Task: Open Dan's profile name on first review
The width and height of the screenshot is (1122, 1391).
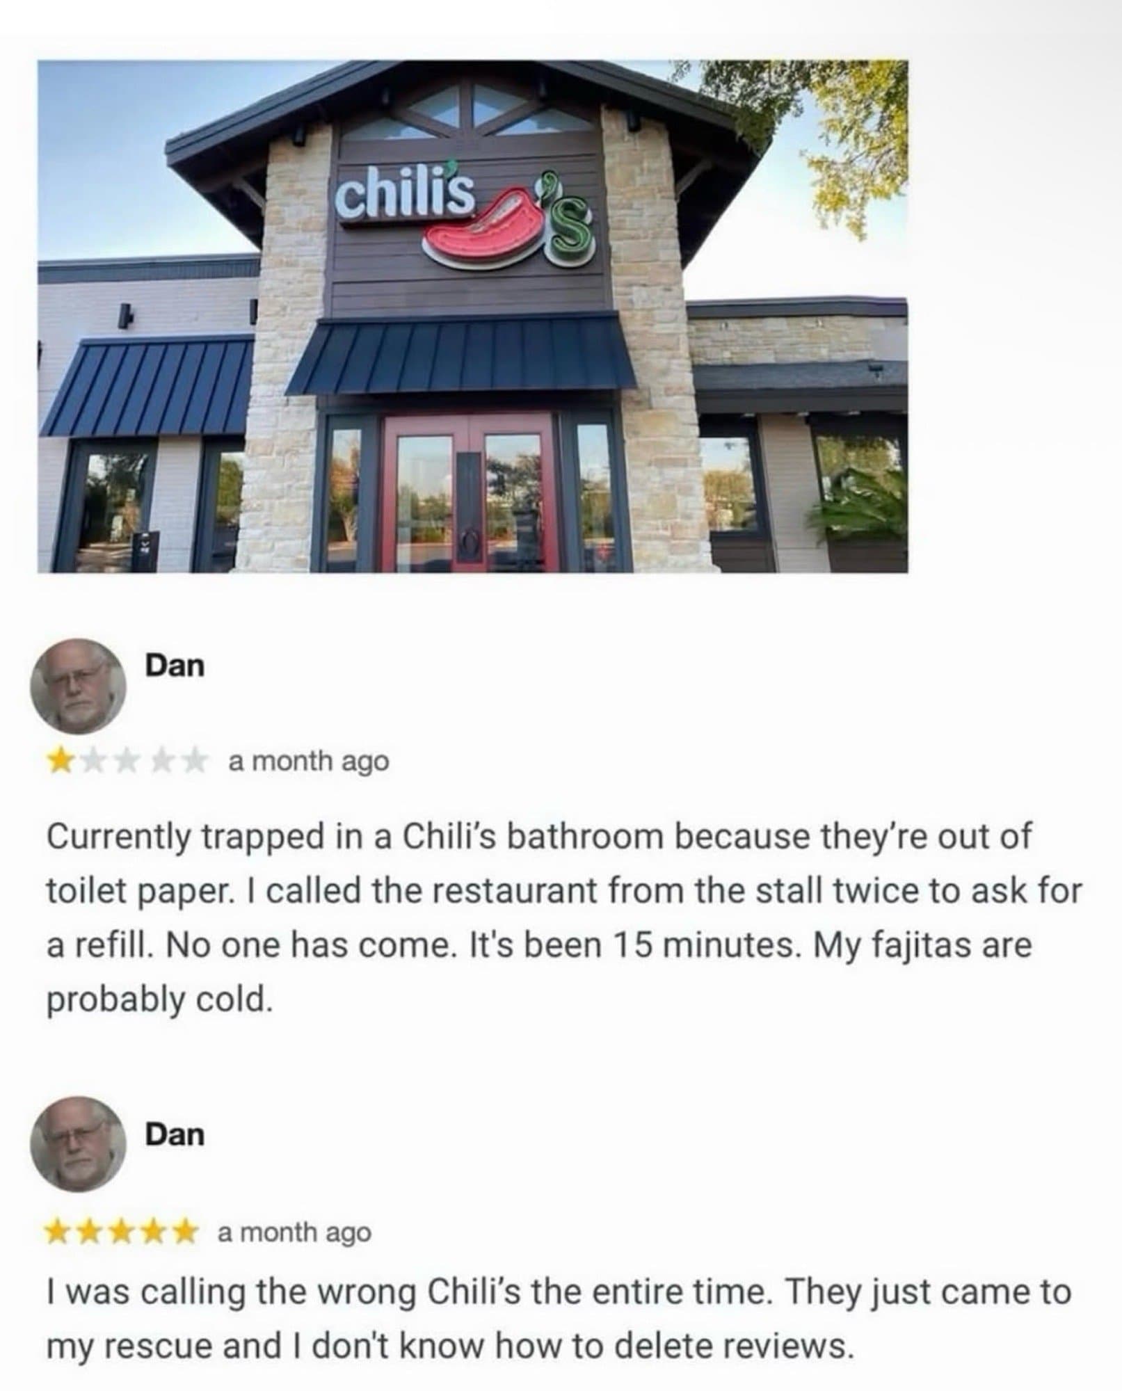Action: (x=175, y=666)
